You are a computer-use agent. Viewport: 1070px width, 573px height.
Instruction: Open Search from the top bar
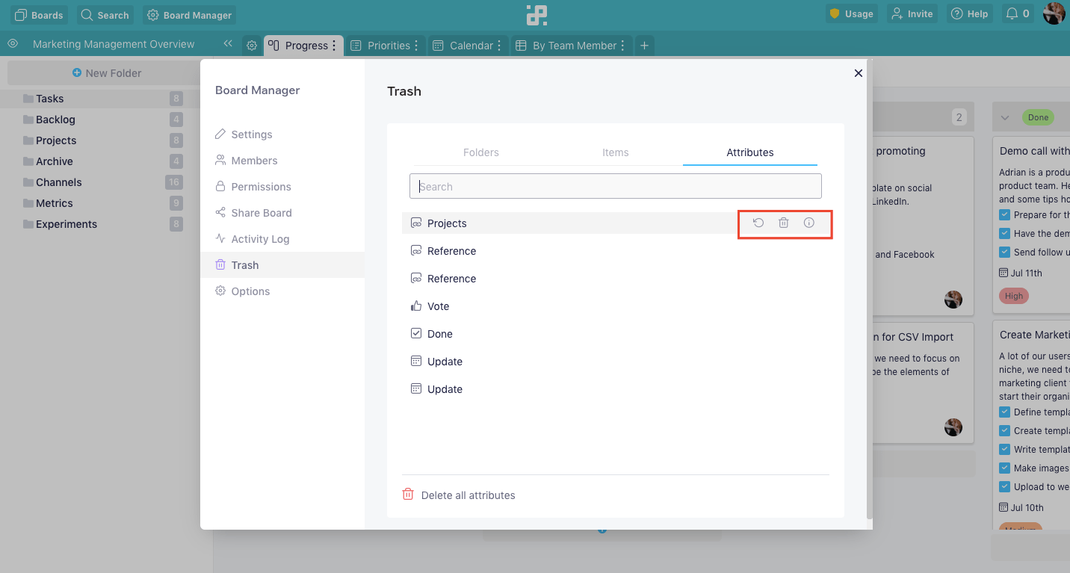click(x=105, y=15)
